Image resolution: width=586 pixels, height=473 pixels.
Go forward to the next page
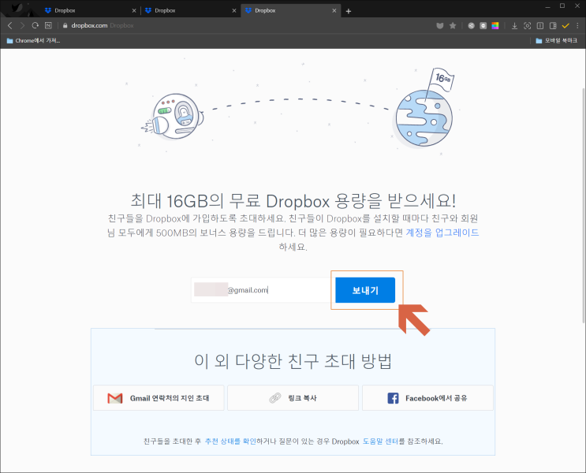tap(22, 25)
